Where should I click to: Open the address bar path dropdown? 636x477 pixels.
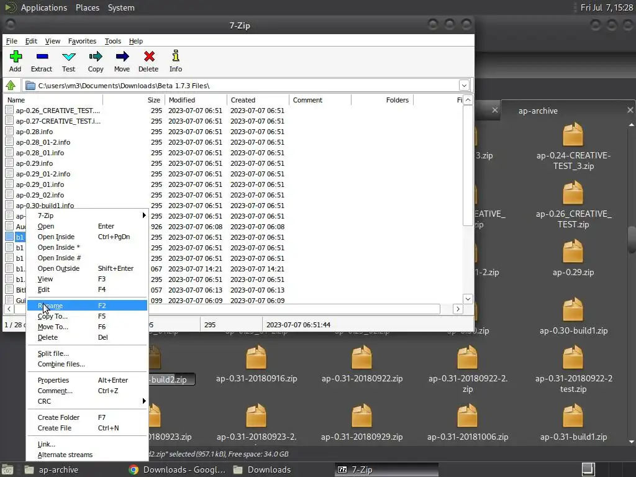pos(464,86)
